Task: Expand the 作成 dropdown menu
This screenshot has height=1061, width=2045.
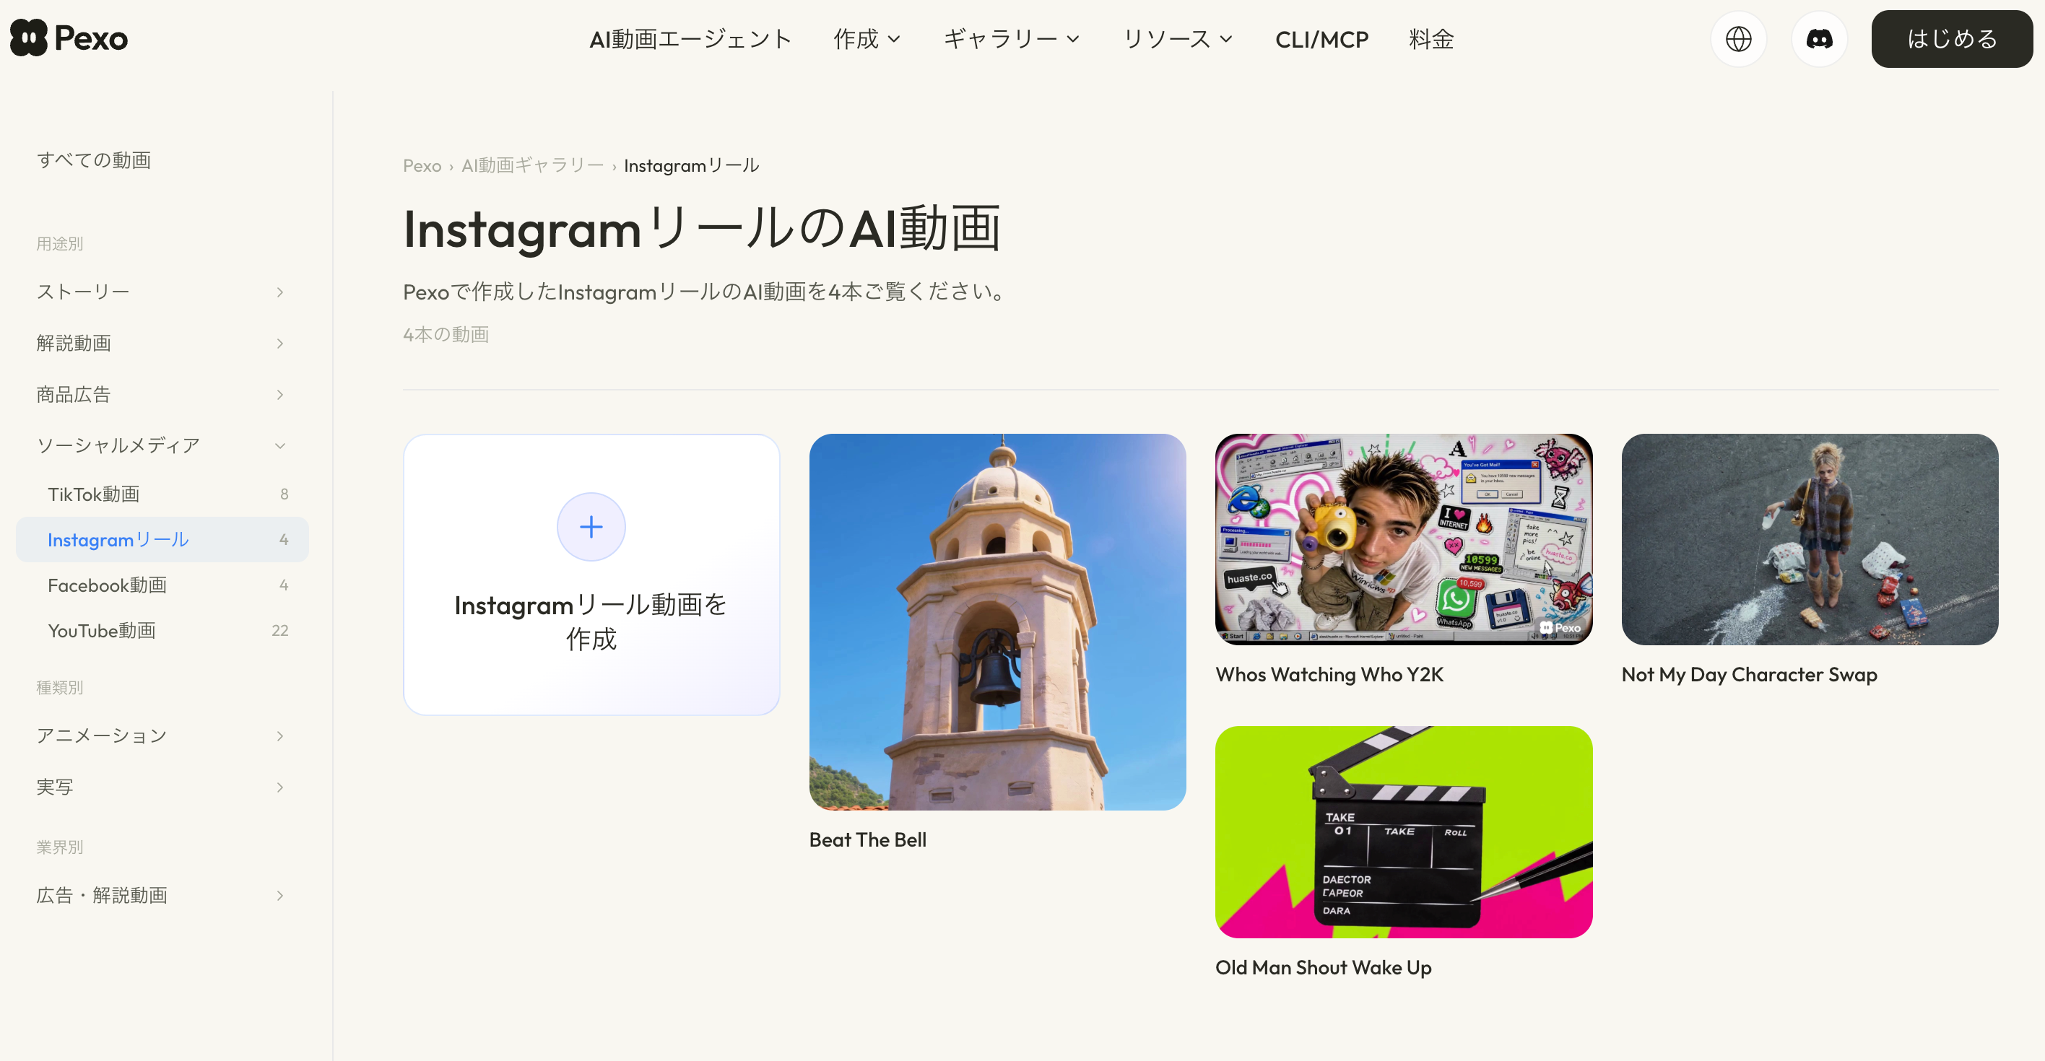Action: coord(867,39)
